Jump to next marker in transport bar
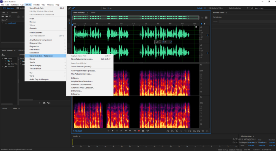Viewport: 276px width, 151px height. click(134, 131)
